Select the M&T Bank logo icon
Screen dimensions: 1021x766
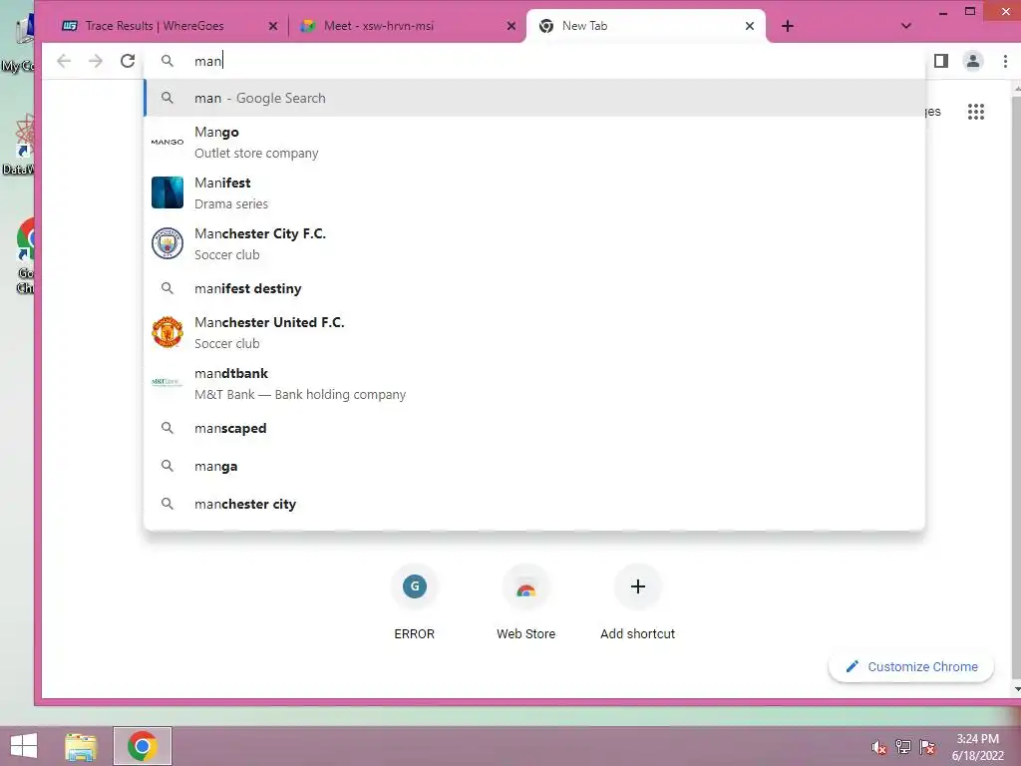[168, 383]
